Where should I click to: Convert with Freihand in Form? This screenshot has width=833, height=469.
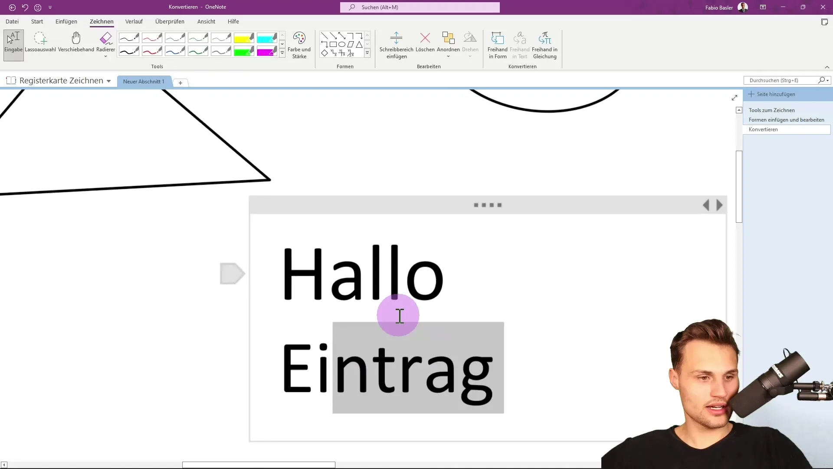498,45
